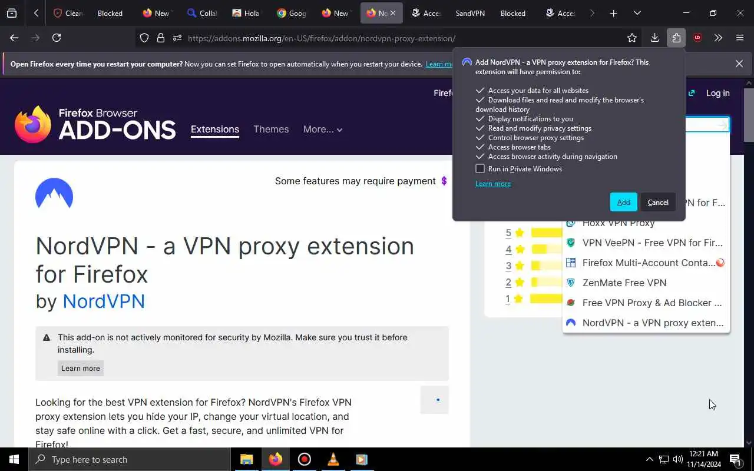Show site security padlock info
754x471 pixels.
point(160,38)
